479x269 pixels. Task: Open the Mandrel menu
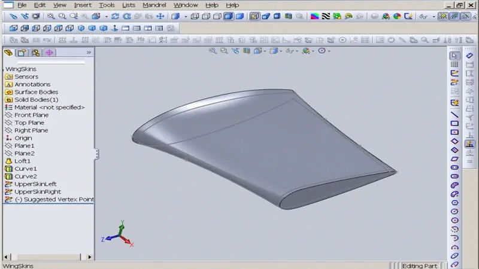[x=154, y=5]
